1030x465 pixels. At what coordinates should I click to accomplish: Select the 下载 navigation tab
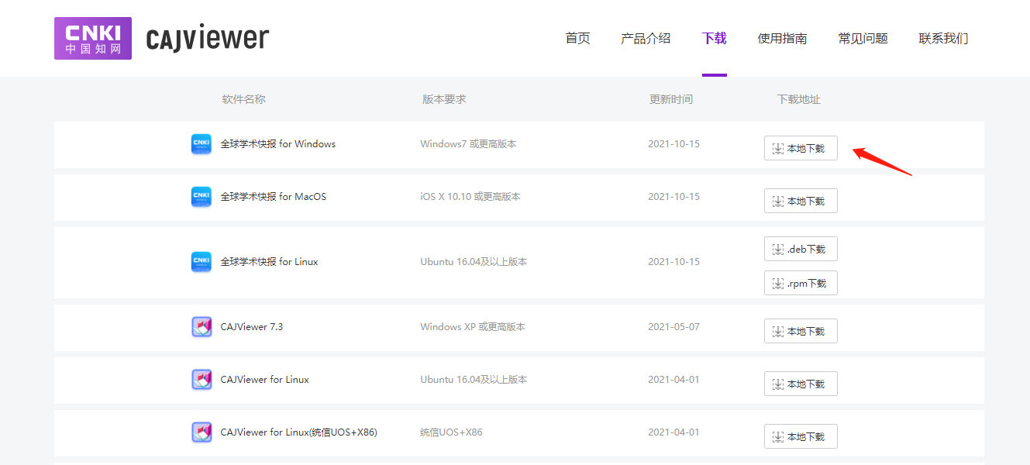[714, 39]
